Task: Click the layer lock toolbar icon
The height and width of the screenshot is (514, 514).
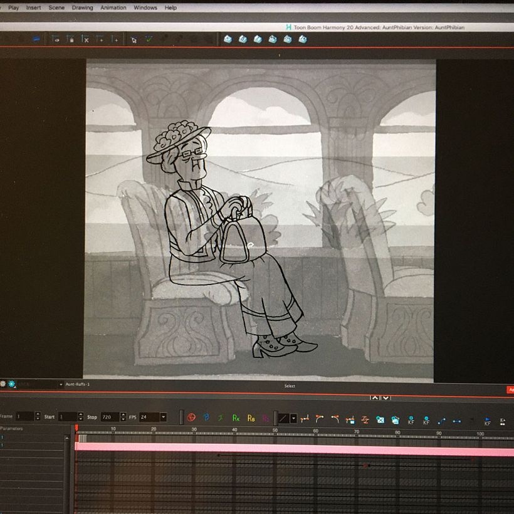Action: click(x=70, y=39)
